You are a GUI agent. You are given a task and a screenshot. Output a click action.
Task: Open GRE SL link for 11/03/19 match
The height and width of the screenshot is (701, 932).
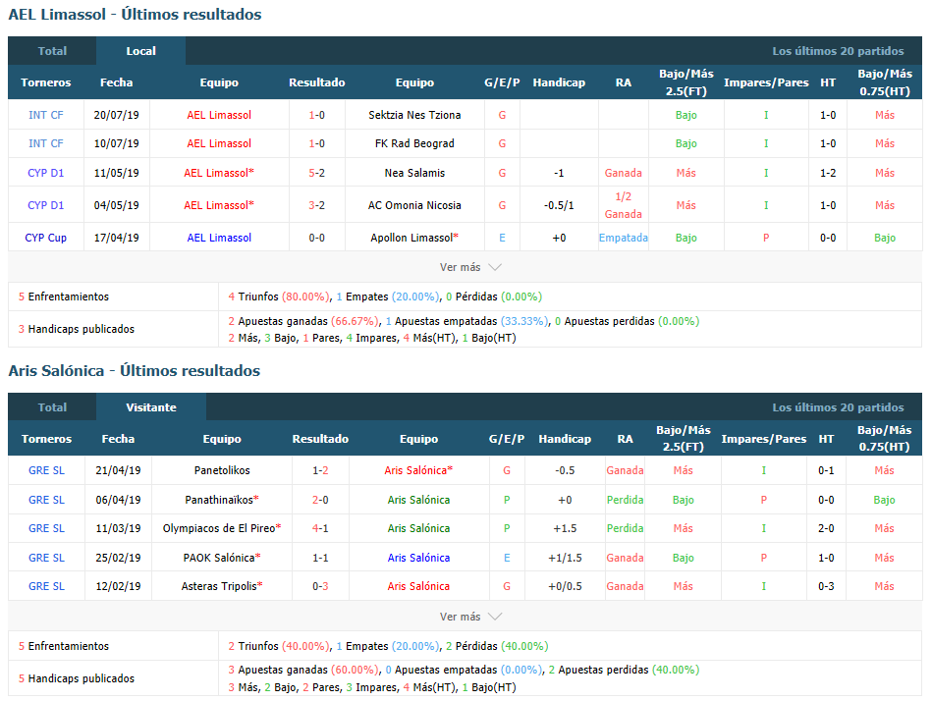46,529
